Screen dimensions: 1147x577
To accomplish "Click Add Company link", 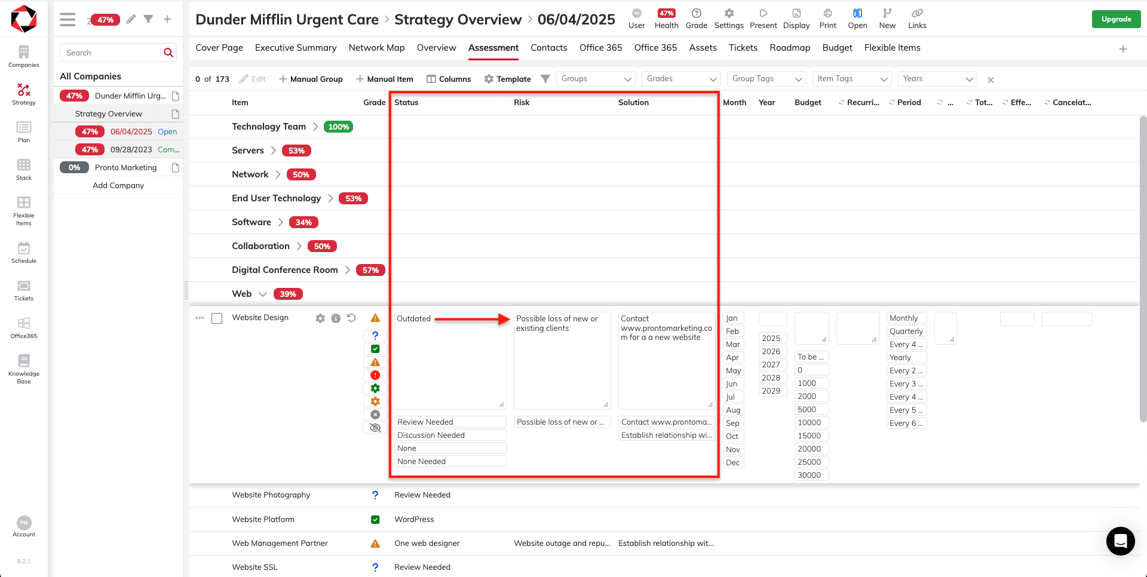I will (x=118, y=185).
